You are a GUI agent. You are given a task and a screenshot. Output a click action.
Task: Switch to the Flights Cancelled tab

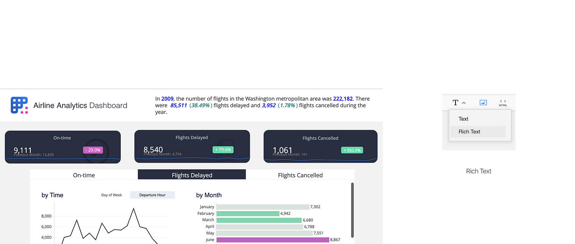pyautogui.click(x=300, y=175)
